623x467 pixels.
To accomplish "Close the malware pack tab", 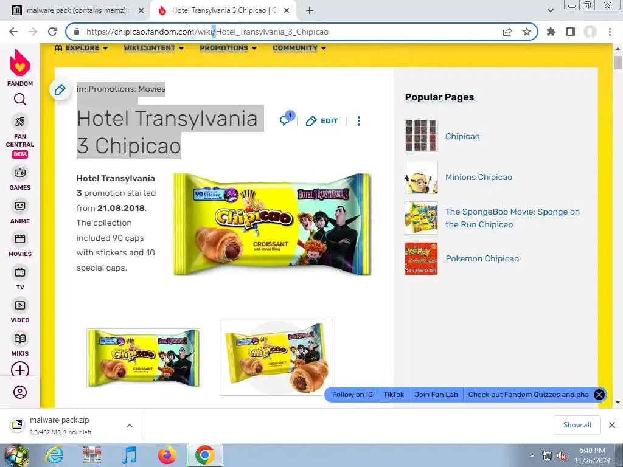I will pyautogui.click(x=141, y=11).
